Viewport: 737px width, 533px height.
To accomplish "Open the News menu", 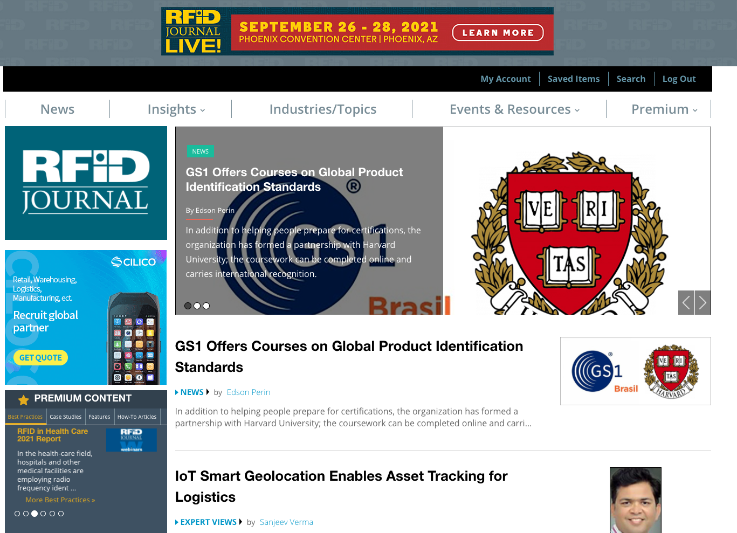I will pos(58,109).
